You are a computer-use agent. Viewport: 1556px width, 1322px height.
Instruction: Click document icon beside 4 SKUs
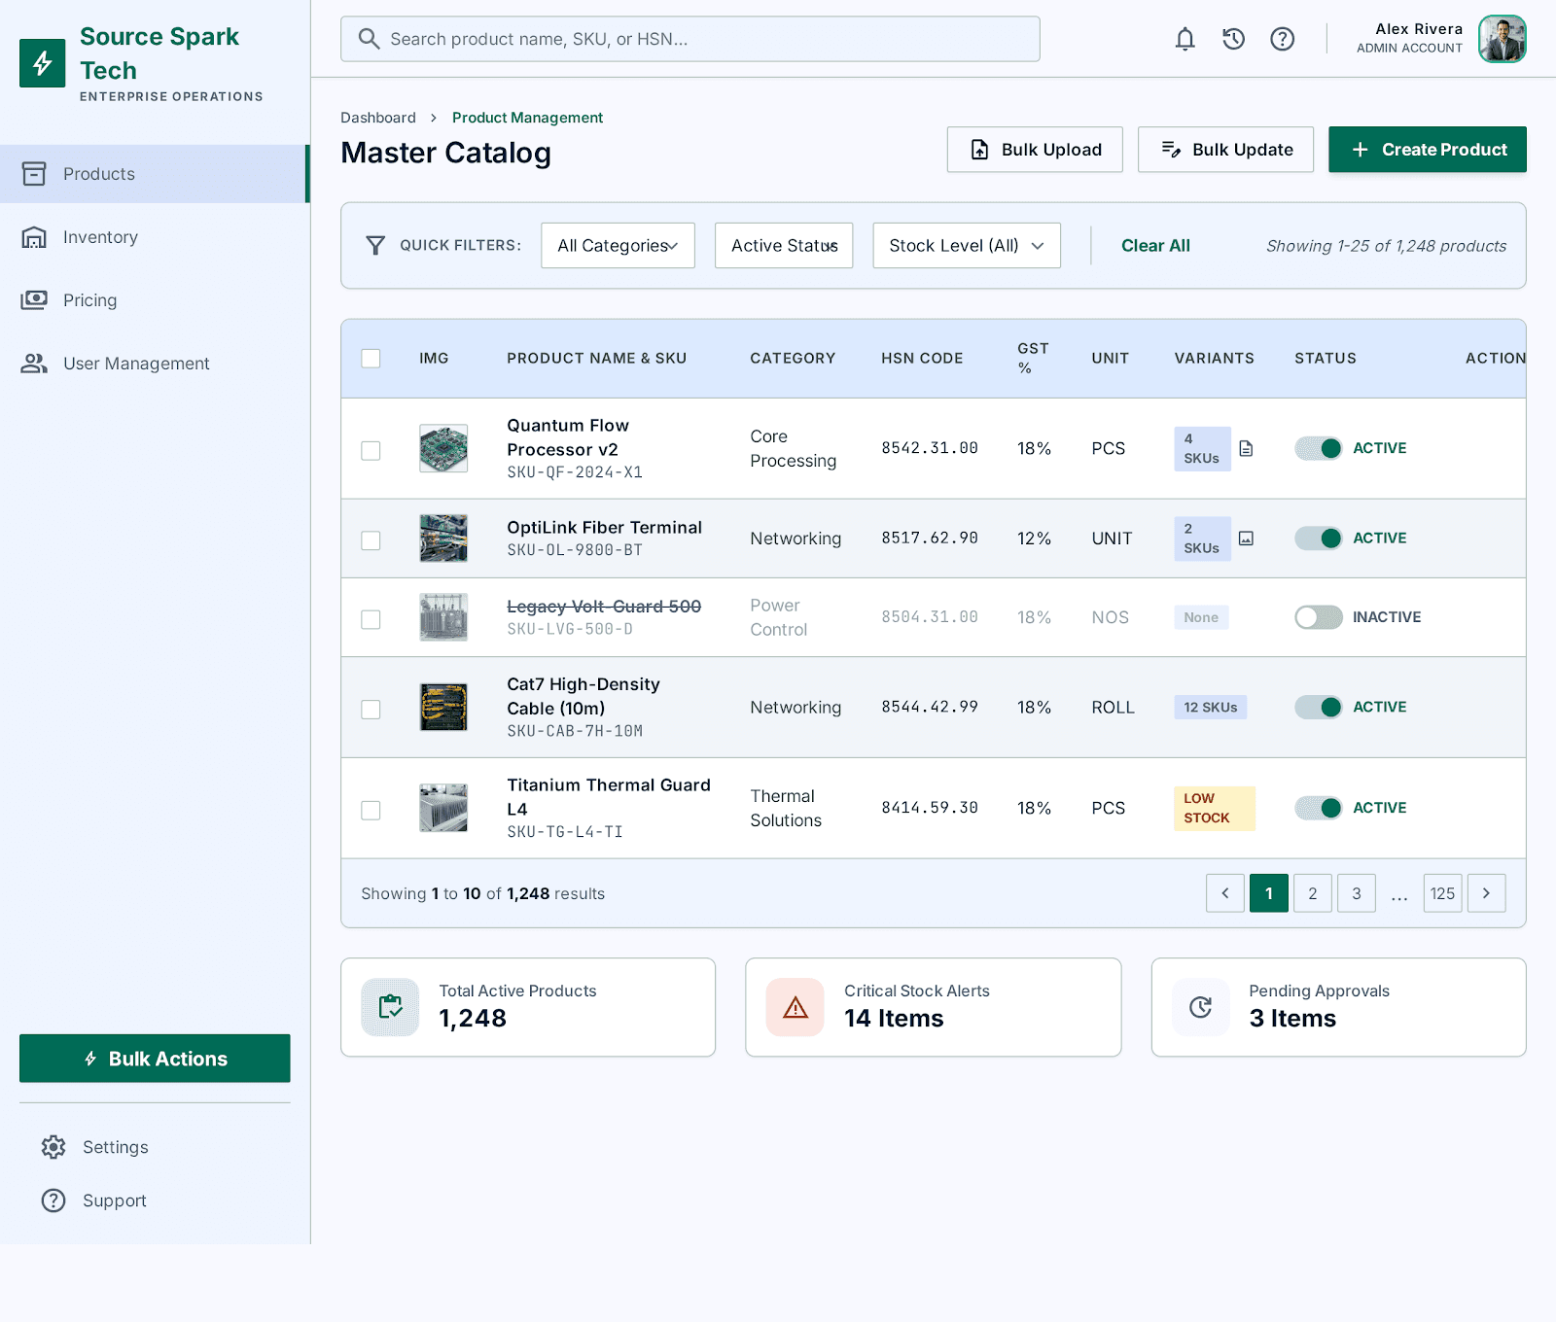click(1246, 448)
